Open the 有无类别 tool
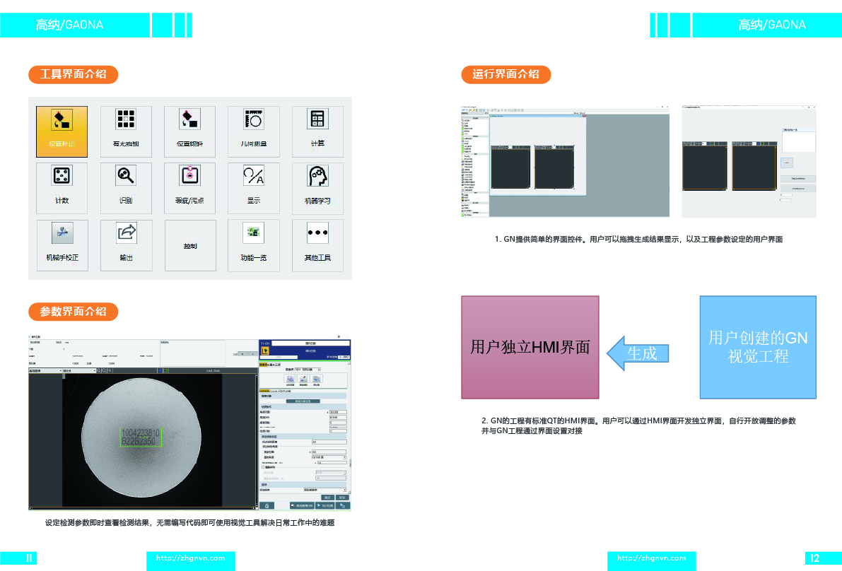The image size is (842, 571). pyautogui.click(x=126, y=131)
